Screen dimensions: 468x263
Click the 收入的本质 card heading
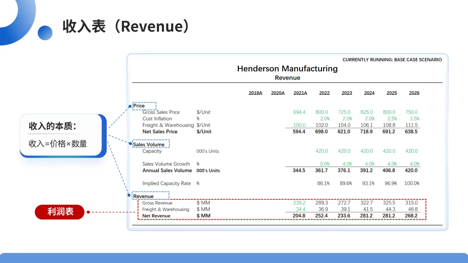click(52, 126)
